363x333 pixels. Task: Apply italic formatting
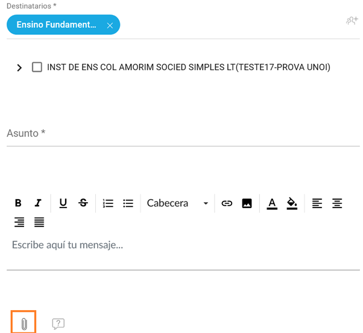[38, 203]
